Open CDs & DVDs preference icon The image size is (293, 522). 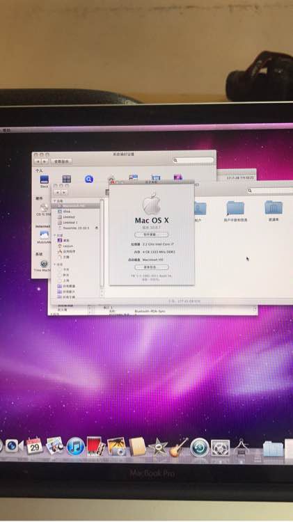pos(44,209)
